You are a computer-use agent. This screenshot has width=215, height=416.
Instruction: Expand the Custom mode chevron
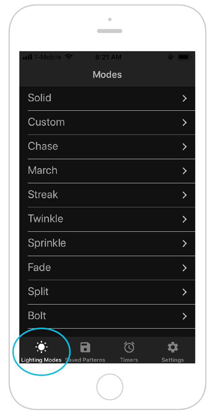[184, 123]
